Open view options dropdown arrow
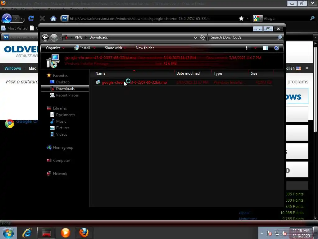Screen dimensions: 318x239 pos(255,48)
